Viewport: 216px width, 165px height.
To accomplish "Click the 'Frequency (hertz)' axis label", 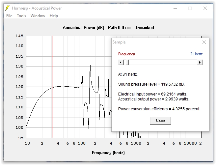I will (x=108, y=153).
